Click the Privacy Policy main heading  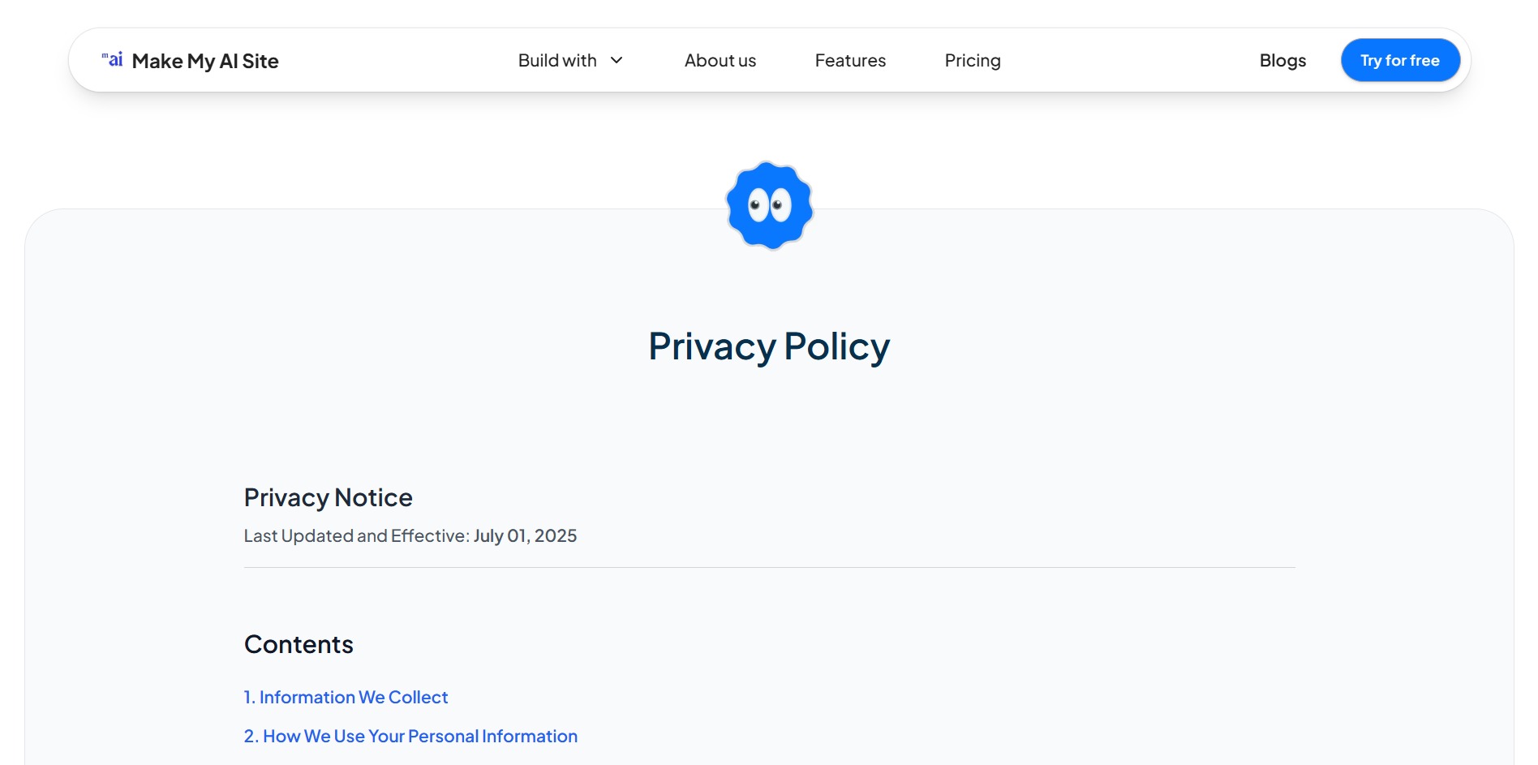769,346
